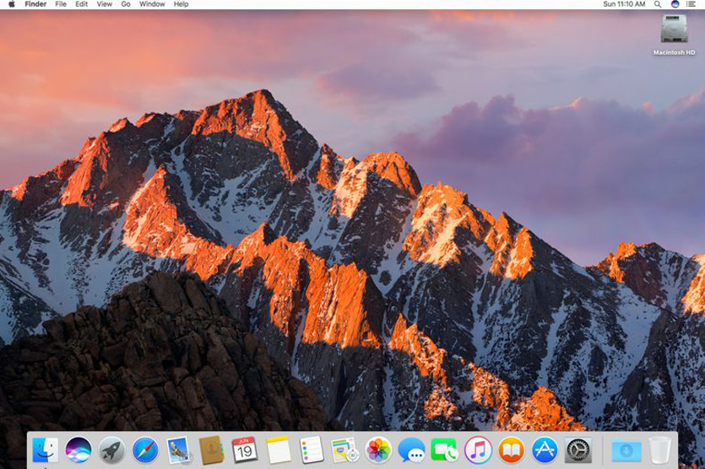Open the File menu
The height and width of the screenshot is (469, 705).
[x=61, y=4]
